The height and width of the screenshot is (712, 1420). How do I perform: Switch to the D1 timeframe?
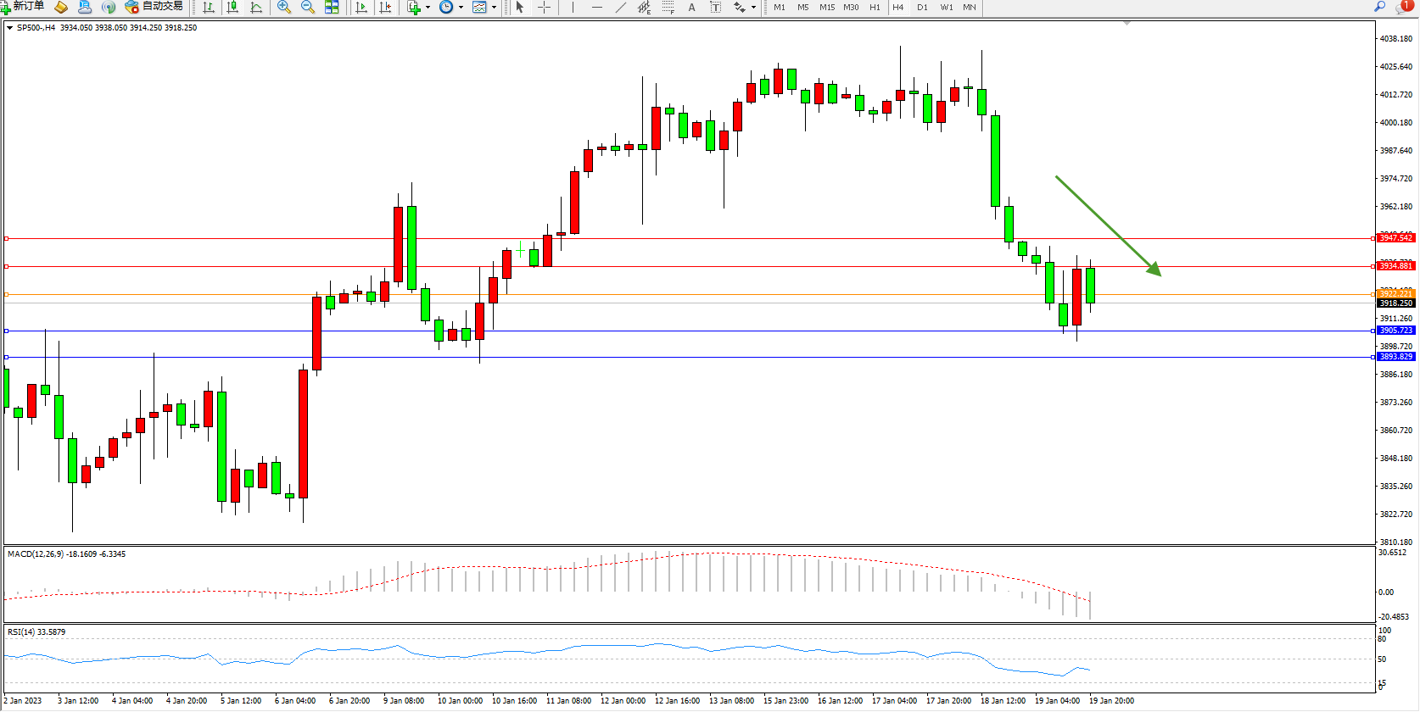pos(922,8)
